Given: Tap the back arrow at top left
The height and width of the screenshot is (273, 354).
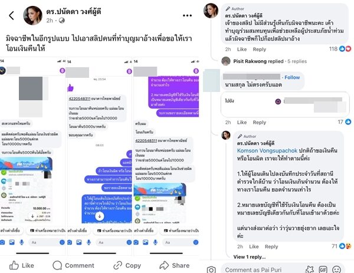Looking at the screenshot, I should [12, 15].
